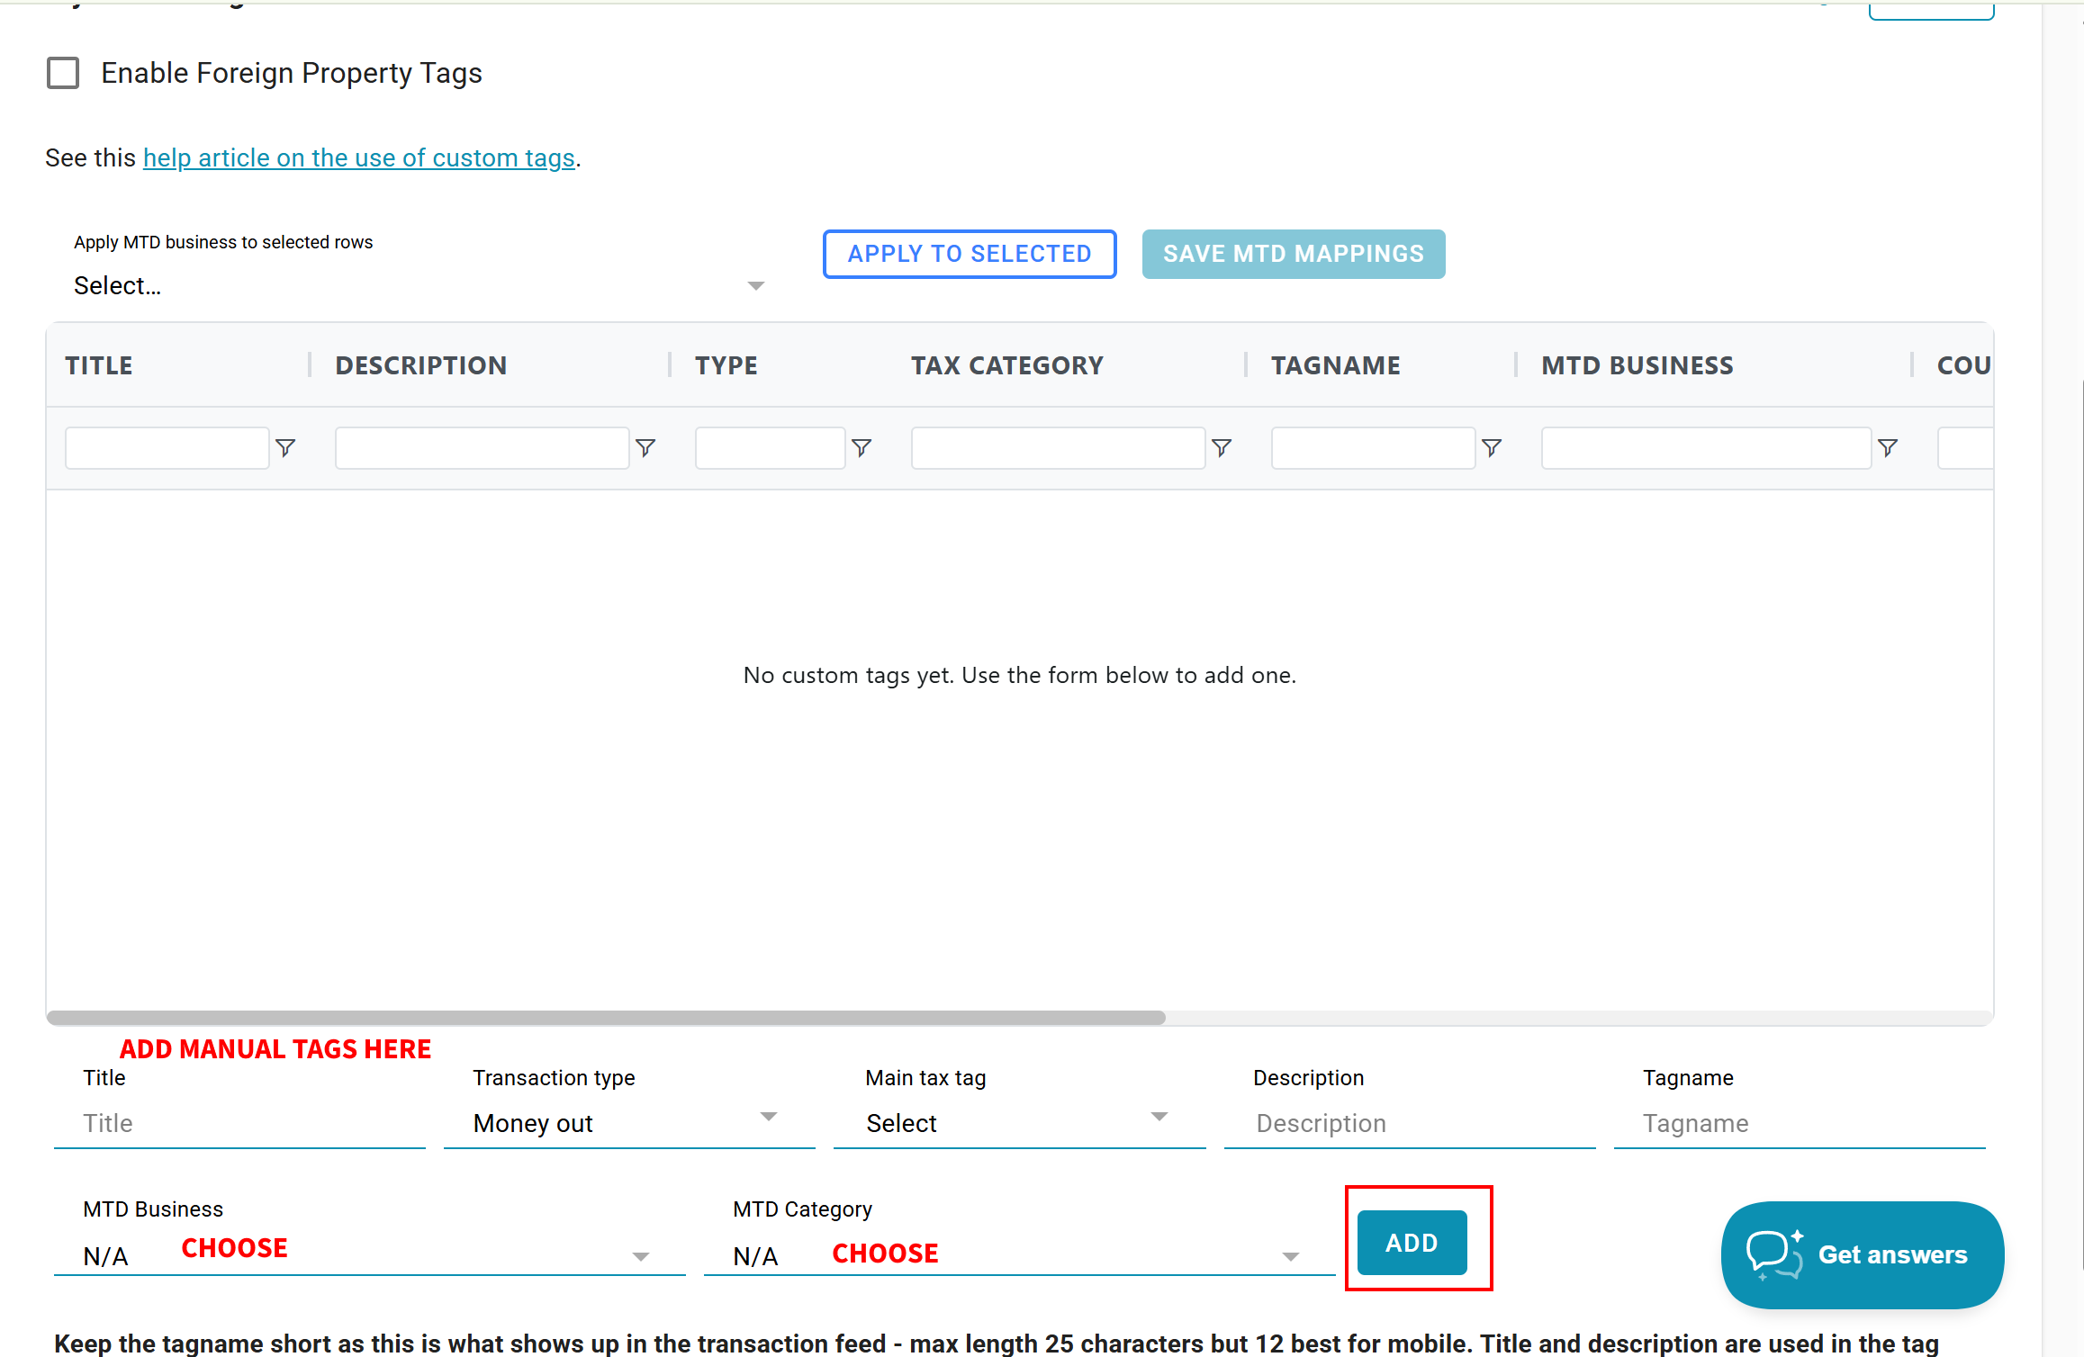Viewport: 2084px width, 1357px height.
Task: Open help article on custom tags link
Action: pos(359,157)
